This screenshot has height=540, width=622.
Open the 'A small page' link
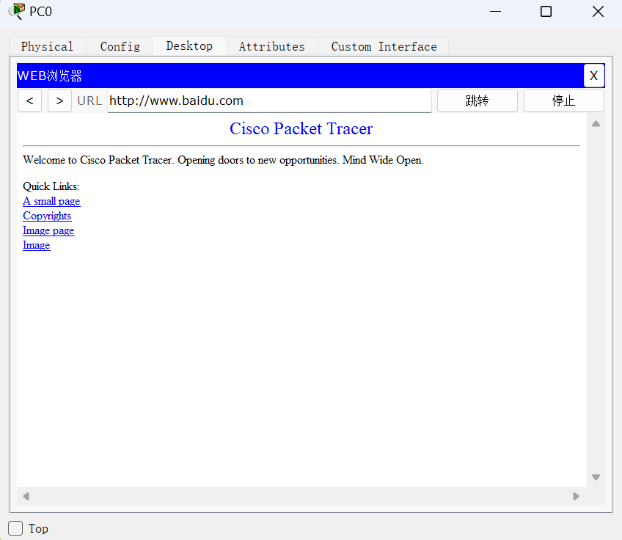(51, 201)
